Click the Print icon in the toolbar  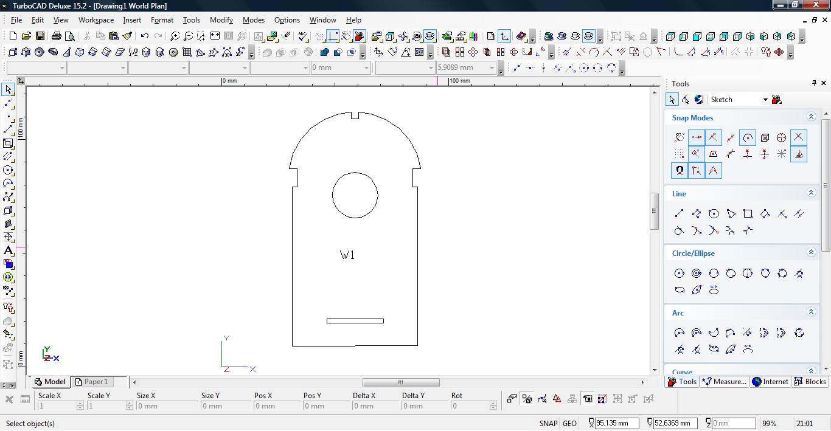57,36
